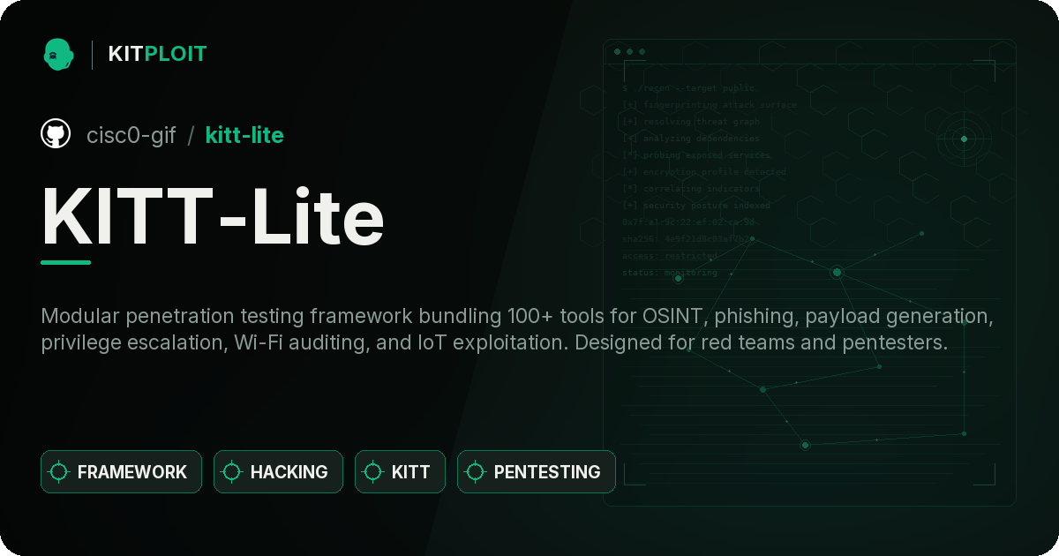Select the HACKING tag
1059x556 pixels.
pyautogui.click(x=278, y=472)
